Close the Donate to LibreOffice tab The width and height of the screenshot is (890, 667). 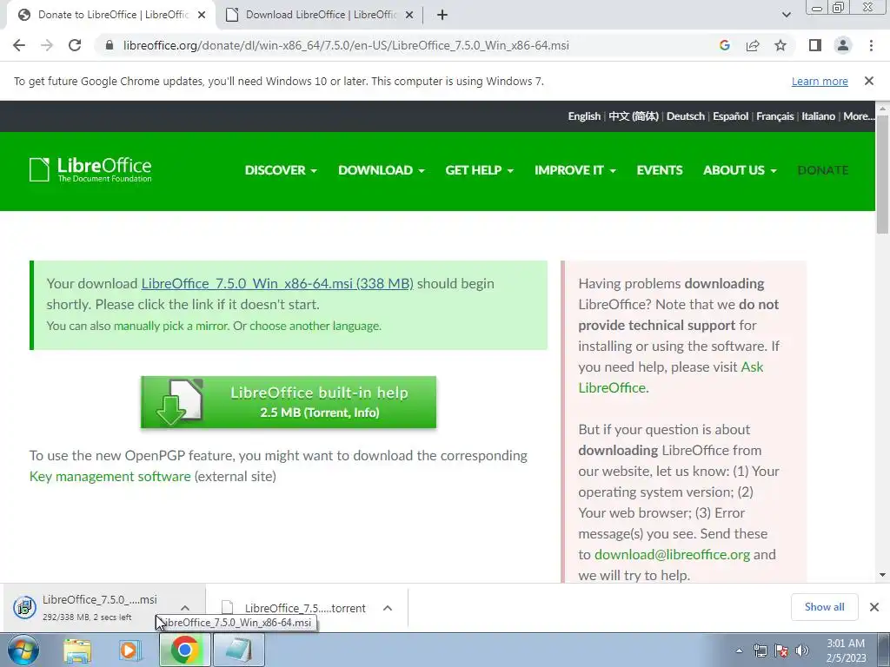point(202,15)
